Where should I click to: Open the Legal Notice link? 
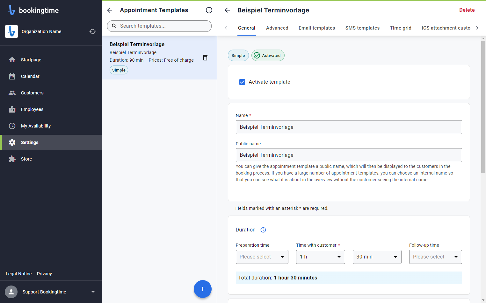19,274
